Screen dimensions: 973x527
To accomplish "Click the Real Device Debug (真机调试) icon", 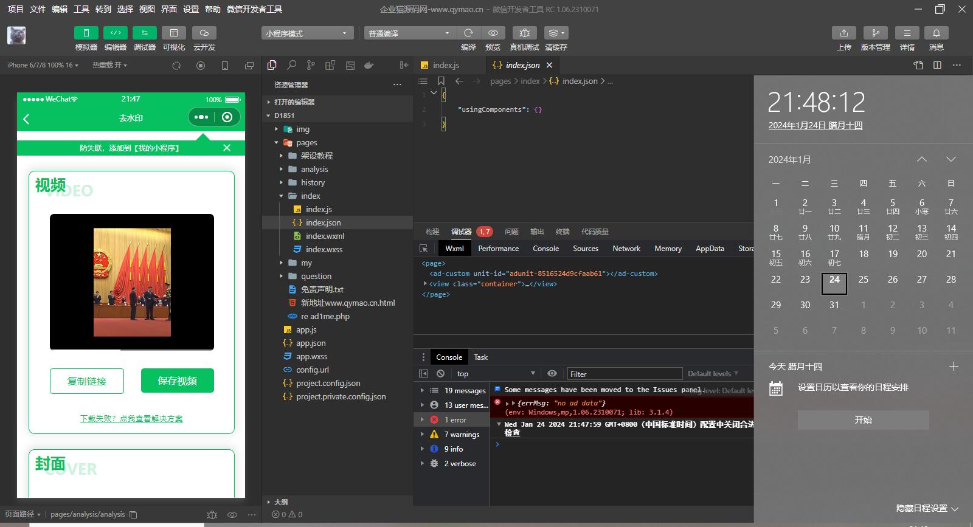I will (524, 33).
